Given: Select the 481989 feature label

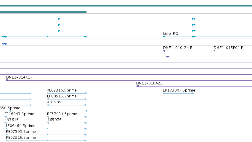Looking at the screenshot, I should [x=54, y=102].
